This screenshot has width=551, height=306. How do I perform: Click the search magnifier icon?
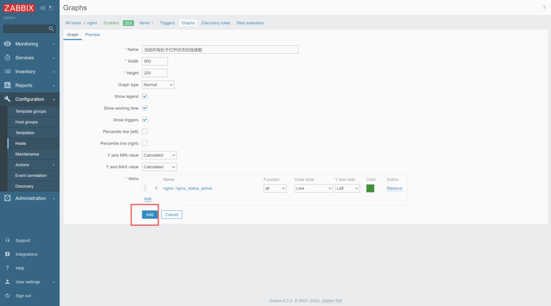(51, 28)
